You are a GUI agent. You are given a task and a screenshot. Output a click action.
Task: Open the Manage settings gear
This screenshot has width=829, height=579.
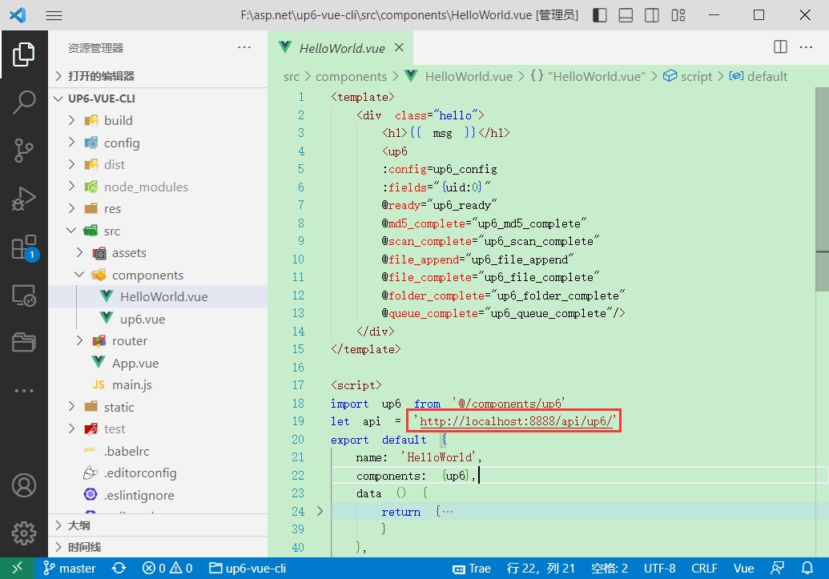tap(24, 533)
